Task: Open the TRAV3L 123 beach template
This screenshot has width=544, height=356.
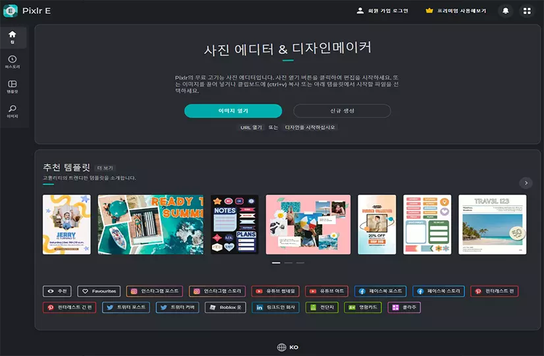Action: tap(493, 224)
